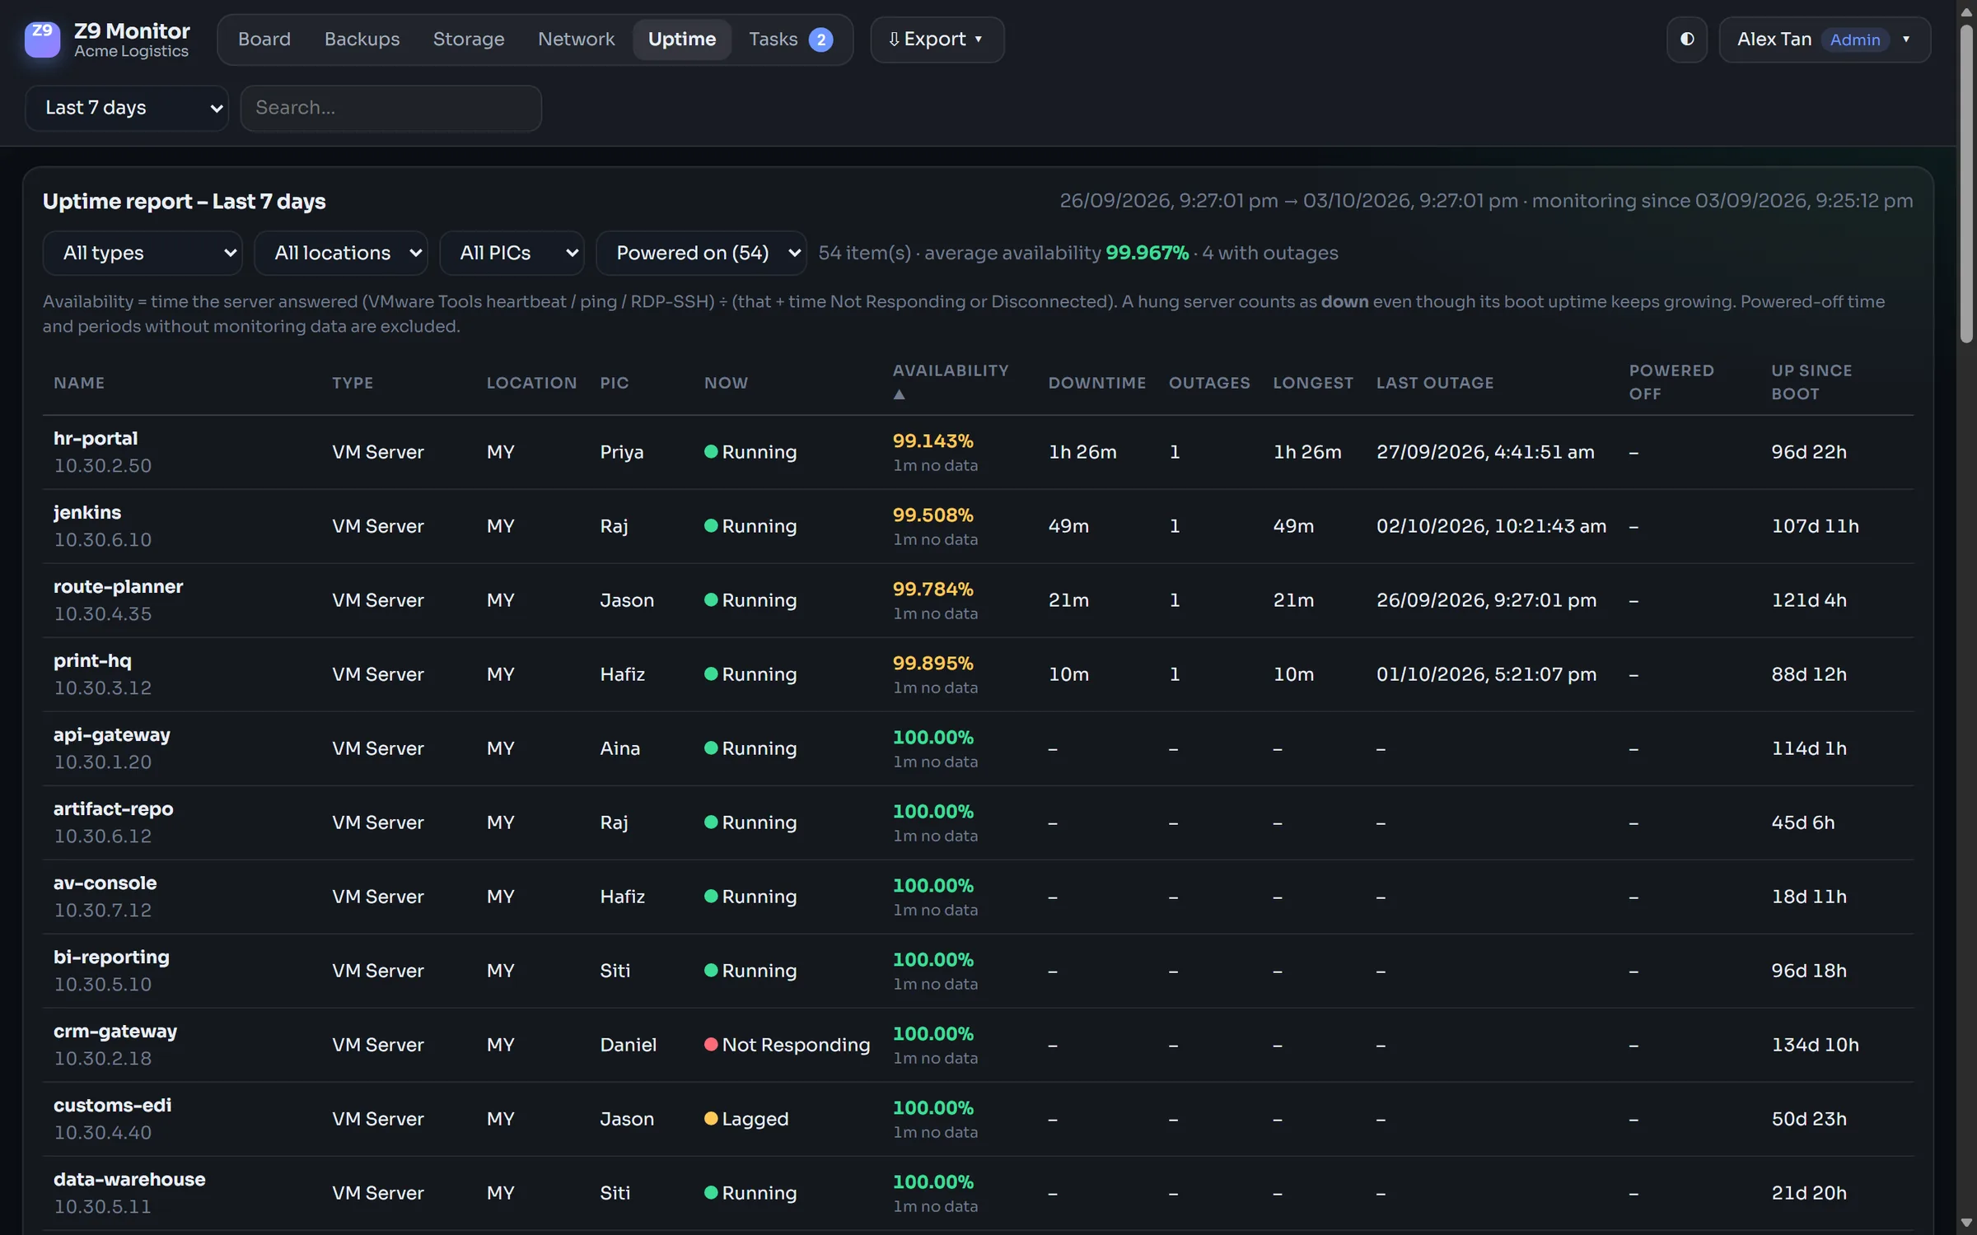Switch to the Backups tab
Image resolution: width=1977 pixels, height=1235 pixels.
[362, 40]
